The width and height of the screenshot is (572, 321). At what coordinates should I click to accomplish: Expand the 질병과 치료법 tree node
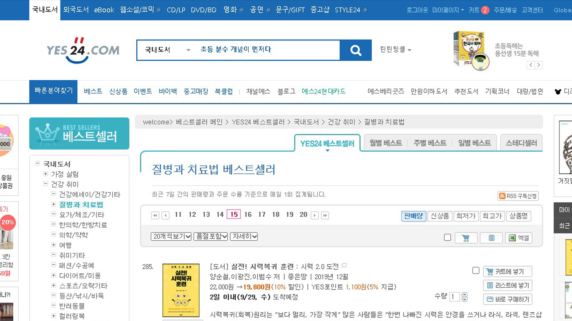click(x=54, y=204)
